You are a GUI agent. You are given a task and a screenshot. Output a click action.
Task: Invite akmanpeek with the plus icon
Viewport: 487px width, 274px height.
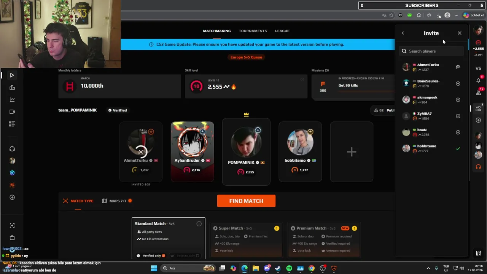tap(458, 100)
